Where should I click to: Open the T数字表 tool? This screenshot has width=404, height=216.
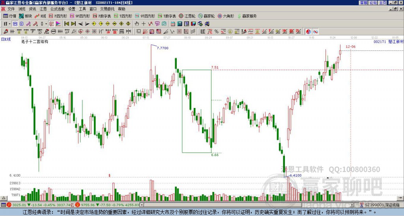coord(167,16)
